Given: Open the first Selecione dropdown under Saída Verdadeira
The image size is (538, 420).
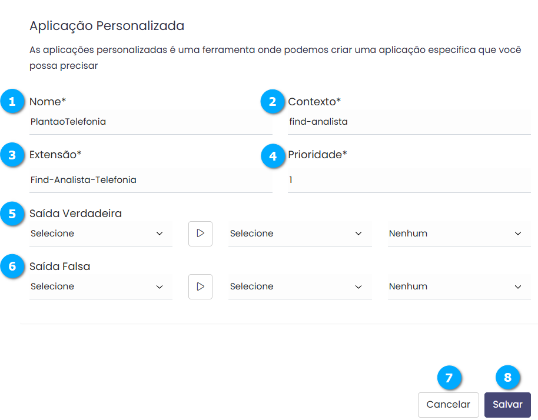Looking at the screenshot, I should pos(101,234).
